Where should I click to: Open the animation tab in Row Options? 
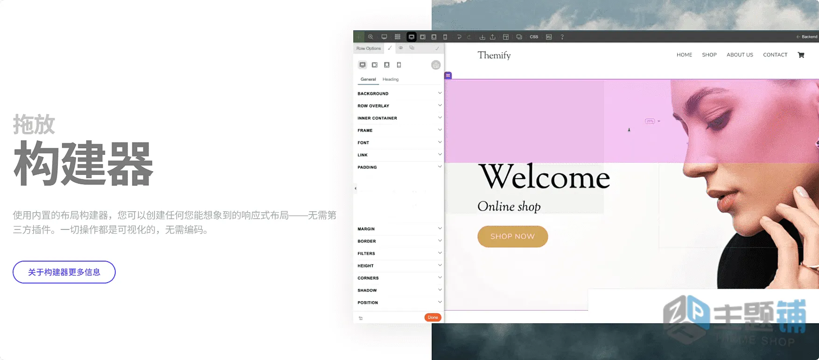[x=412, y=48]
